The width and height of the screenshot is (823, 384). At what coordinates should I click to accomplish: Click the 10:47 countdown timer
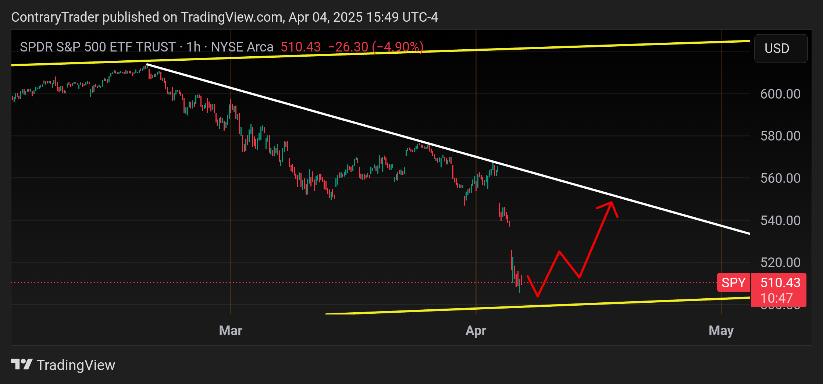(776, 298)
